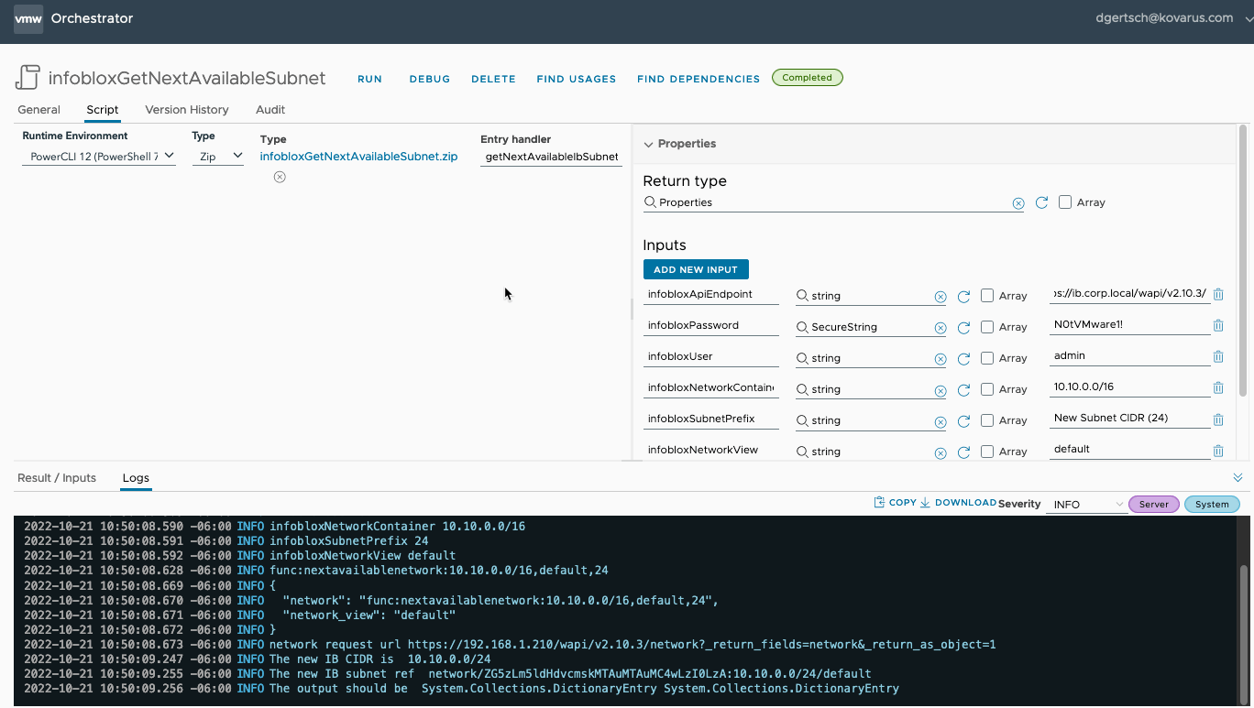Switch to the Result / Inputs tab
The image size is (1254, 708).
click(57, 478)
